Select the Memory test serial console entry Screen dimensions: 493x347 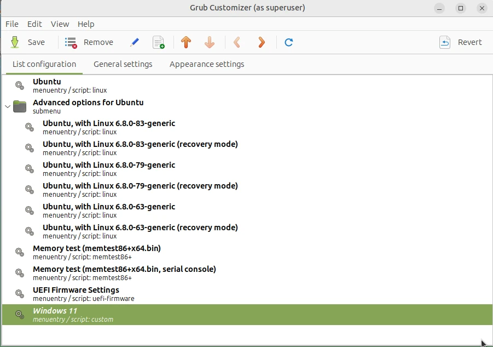[x=124, y=273]
